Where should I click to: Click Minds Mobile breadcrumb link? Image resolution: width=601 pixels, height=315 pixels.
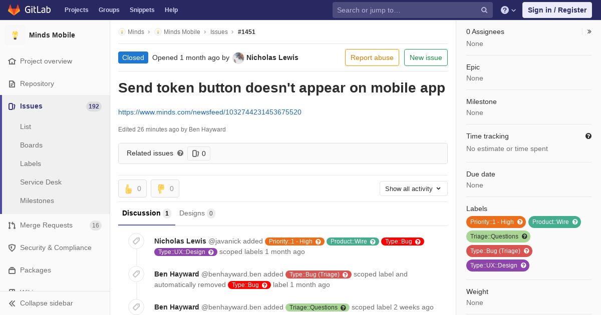pos(182,31)
